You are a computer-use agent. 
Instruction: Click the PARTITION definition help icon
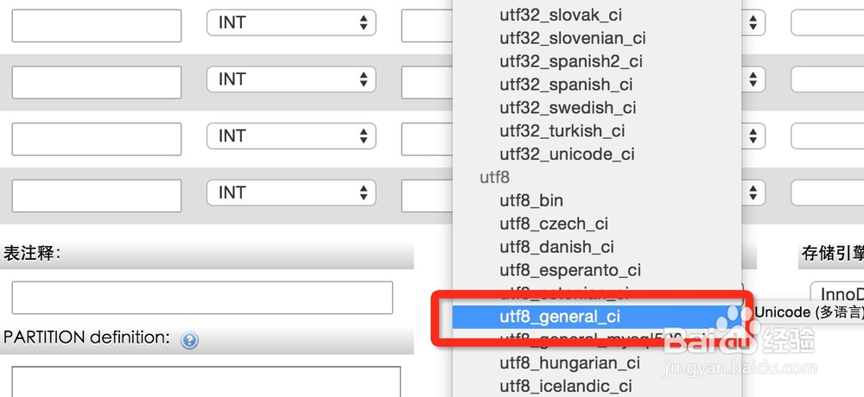[x=189, y=340]
